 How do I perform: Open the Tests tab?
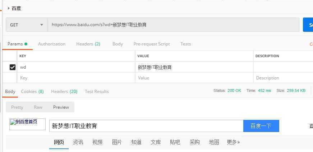click(186, 44)
